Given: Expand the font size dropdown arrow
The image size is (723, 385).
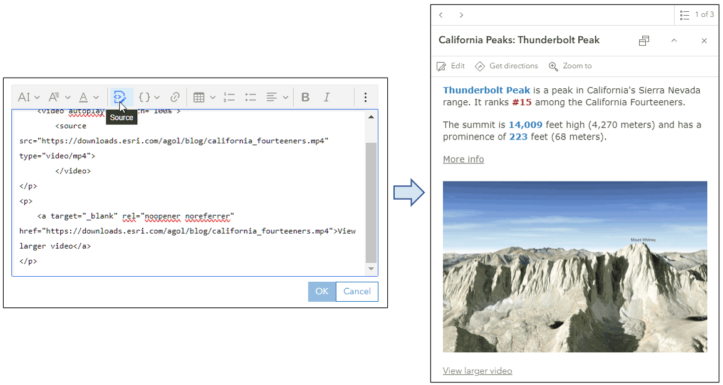Looking at the screenshot, I should point(38,98).
